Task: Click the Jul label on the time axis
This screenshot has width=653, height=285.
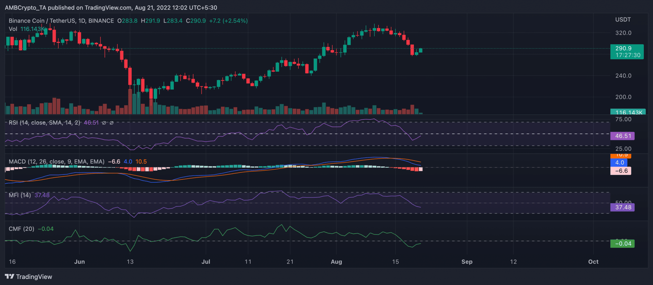Action: pos(206,262)
